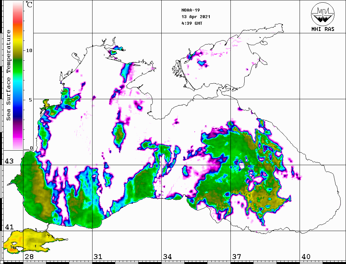Click the '0' tick on color scale
346x264 pixels.
[x=31, y=148]
